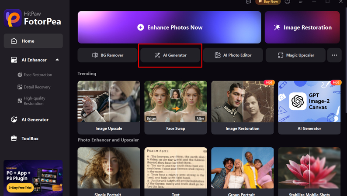Click the ToolBox briefcase icon

(14, 139)
